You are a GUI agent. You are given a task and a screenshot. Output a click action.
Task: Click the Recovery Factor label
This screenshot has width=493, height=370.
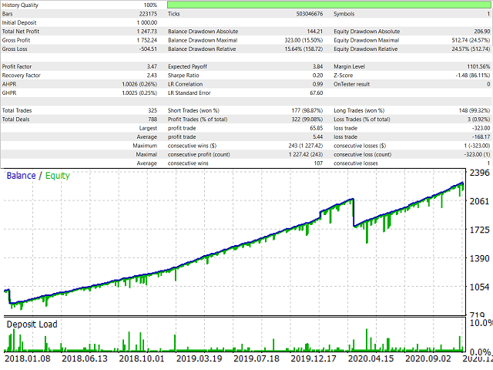coord(23,76)
